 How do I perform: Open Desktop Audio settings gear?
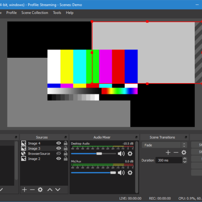point(130,154)
